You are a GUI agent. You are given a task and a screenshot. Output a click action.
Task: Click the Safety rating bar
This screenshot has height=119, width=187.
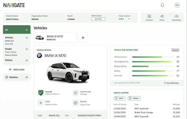click(153, 71)
